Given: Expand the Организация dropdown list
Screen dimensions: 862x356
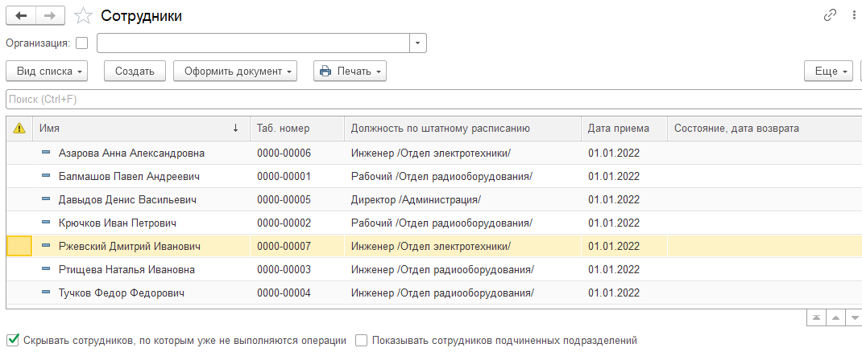Looking at the screenshot, I should (x=418, y=43).
